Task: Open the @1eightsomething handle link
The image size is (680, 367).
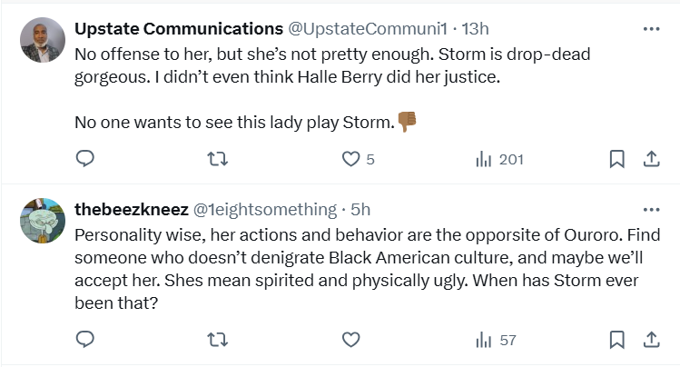Action: (x=264, y=209)
